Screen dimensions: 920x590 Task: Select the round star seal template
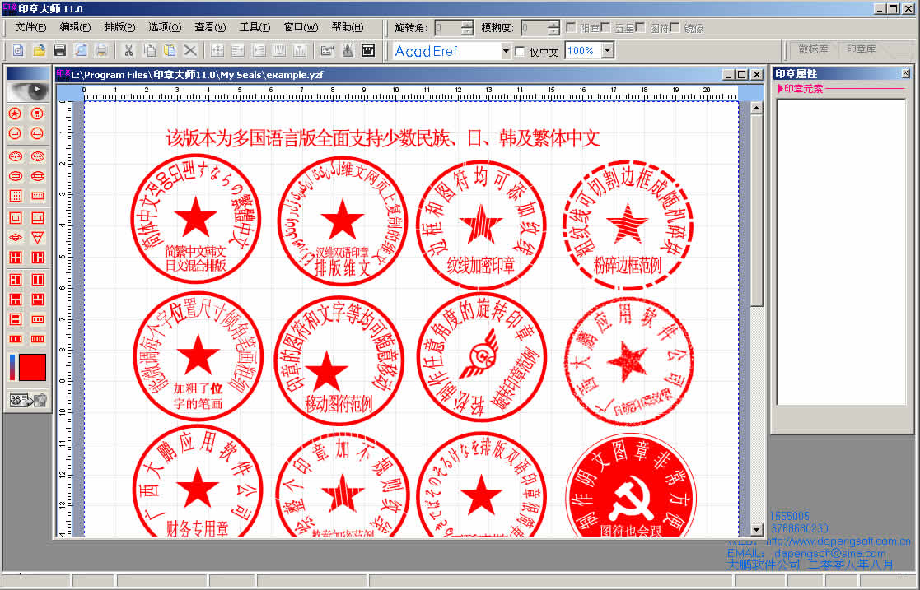pyautogui.click(x=16, y=114)
